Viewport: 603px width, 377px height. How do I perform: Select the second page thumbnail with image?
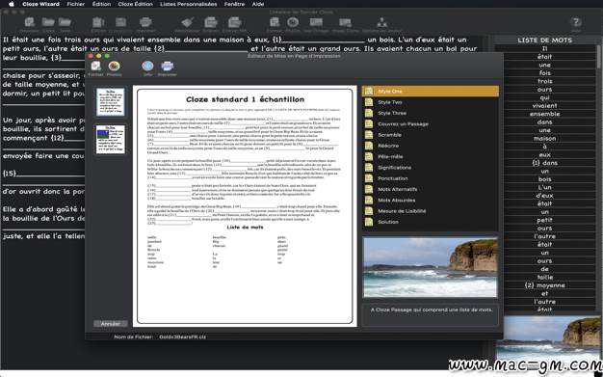(111, 140)
